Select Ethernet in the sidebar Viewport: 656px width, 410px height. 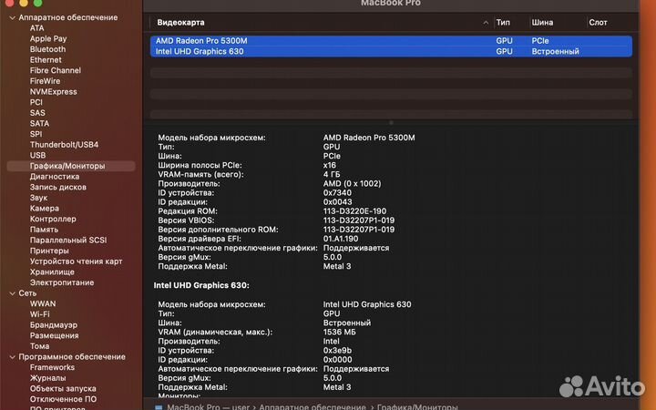pyautogui.click(x=46, y=60)
